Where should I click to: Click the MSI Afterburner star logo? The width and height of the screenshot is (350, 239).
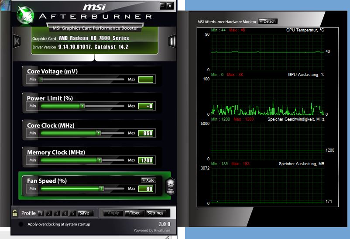[x=25, y=15]
